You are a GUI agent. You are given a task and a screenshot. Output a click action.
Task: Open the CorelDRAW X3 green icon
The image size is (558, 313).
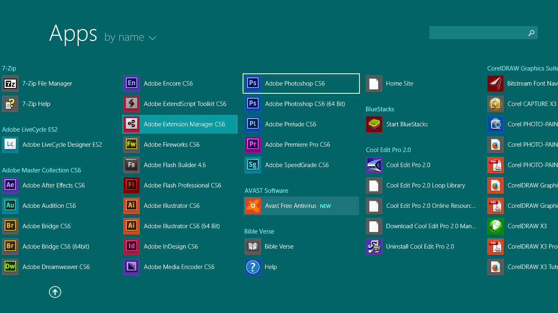click(x=496, y=226)
